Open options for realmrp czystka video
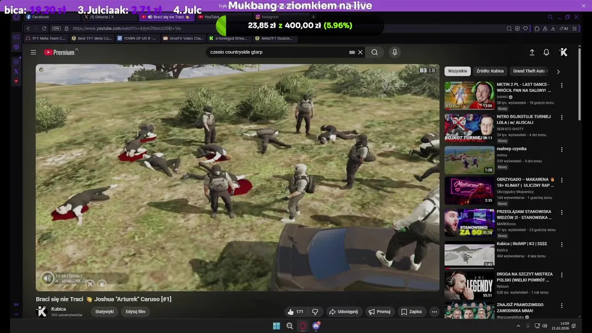The width and height of the screenshot is (592, 333). pyautogui.click(x=561, y=150)
